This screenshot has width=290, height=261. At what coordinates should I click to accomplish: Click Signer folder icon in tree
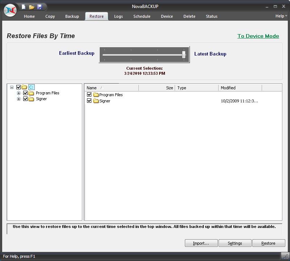tap(31, 99)
